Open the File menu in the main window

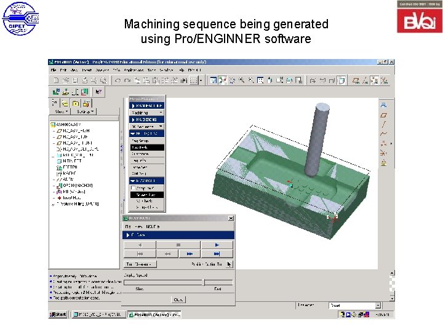53,70
